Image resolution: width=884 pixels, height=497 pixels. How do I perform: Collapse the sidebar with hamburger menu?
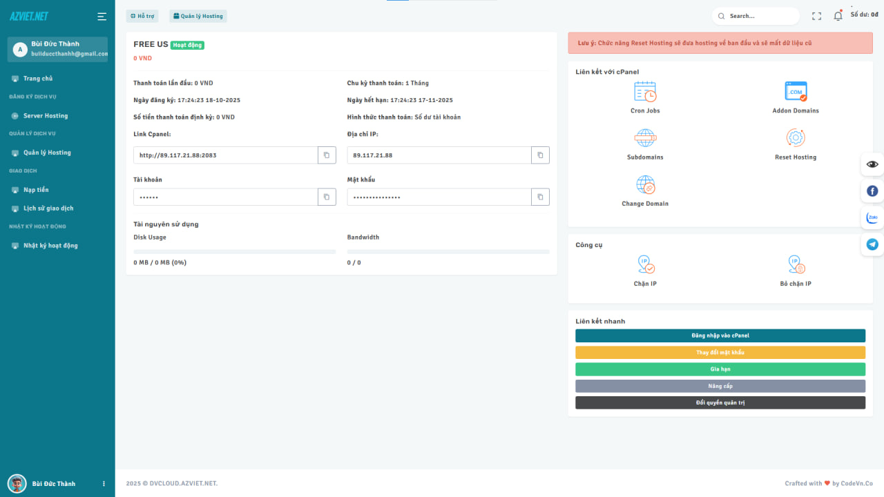[x=102, y=17]
